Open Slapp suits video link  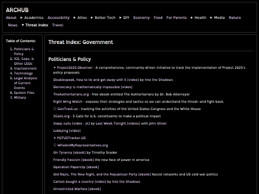click(x=71, y=123)
